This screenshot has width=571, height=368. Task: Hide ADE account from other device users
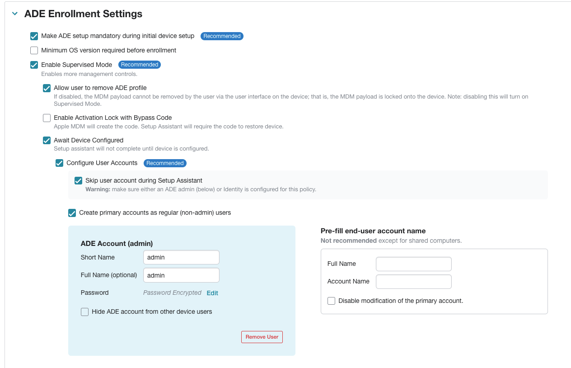pyautogui.click(x=84, y=311)
